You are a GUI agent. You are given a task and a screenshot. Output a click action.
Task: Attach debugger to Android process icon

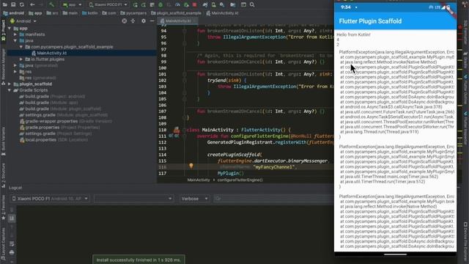[x=186, y=4]
